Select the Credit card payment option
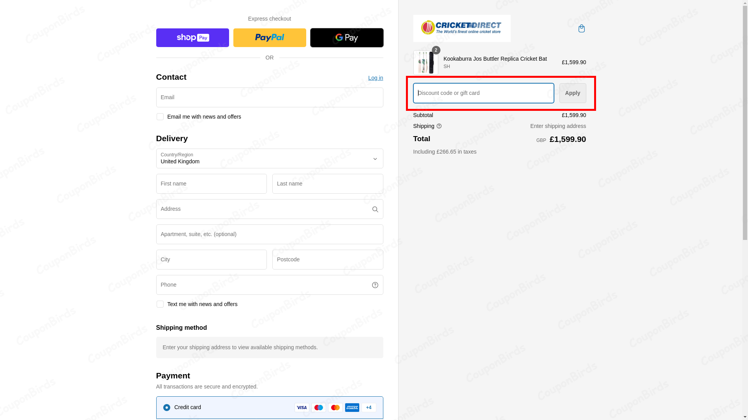This screenshot has width=748, height=420. click(x=167, y=408)
